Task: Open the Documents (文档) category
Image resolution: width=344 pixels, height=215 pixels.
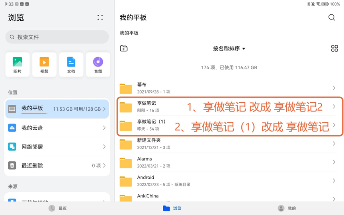Action: tap(71, 64)
